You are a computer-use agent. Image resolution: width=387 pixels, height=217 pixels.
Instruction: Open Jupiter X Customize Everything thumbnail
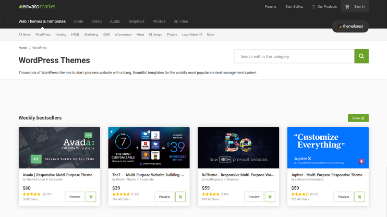[328, 148]
